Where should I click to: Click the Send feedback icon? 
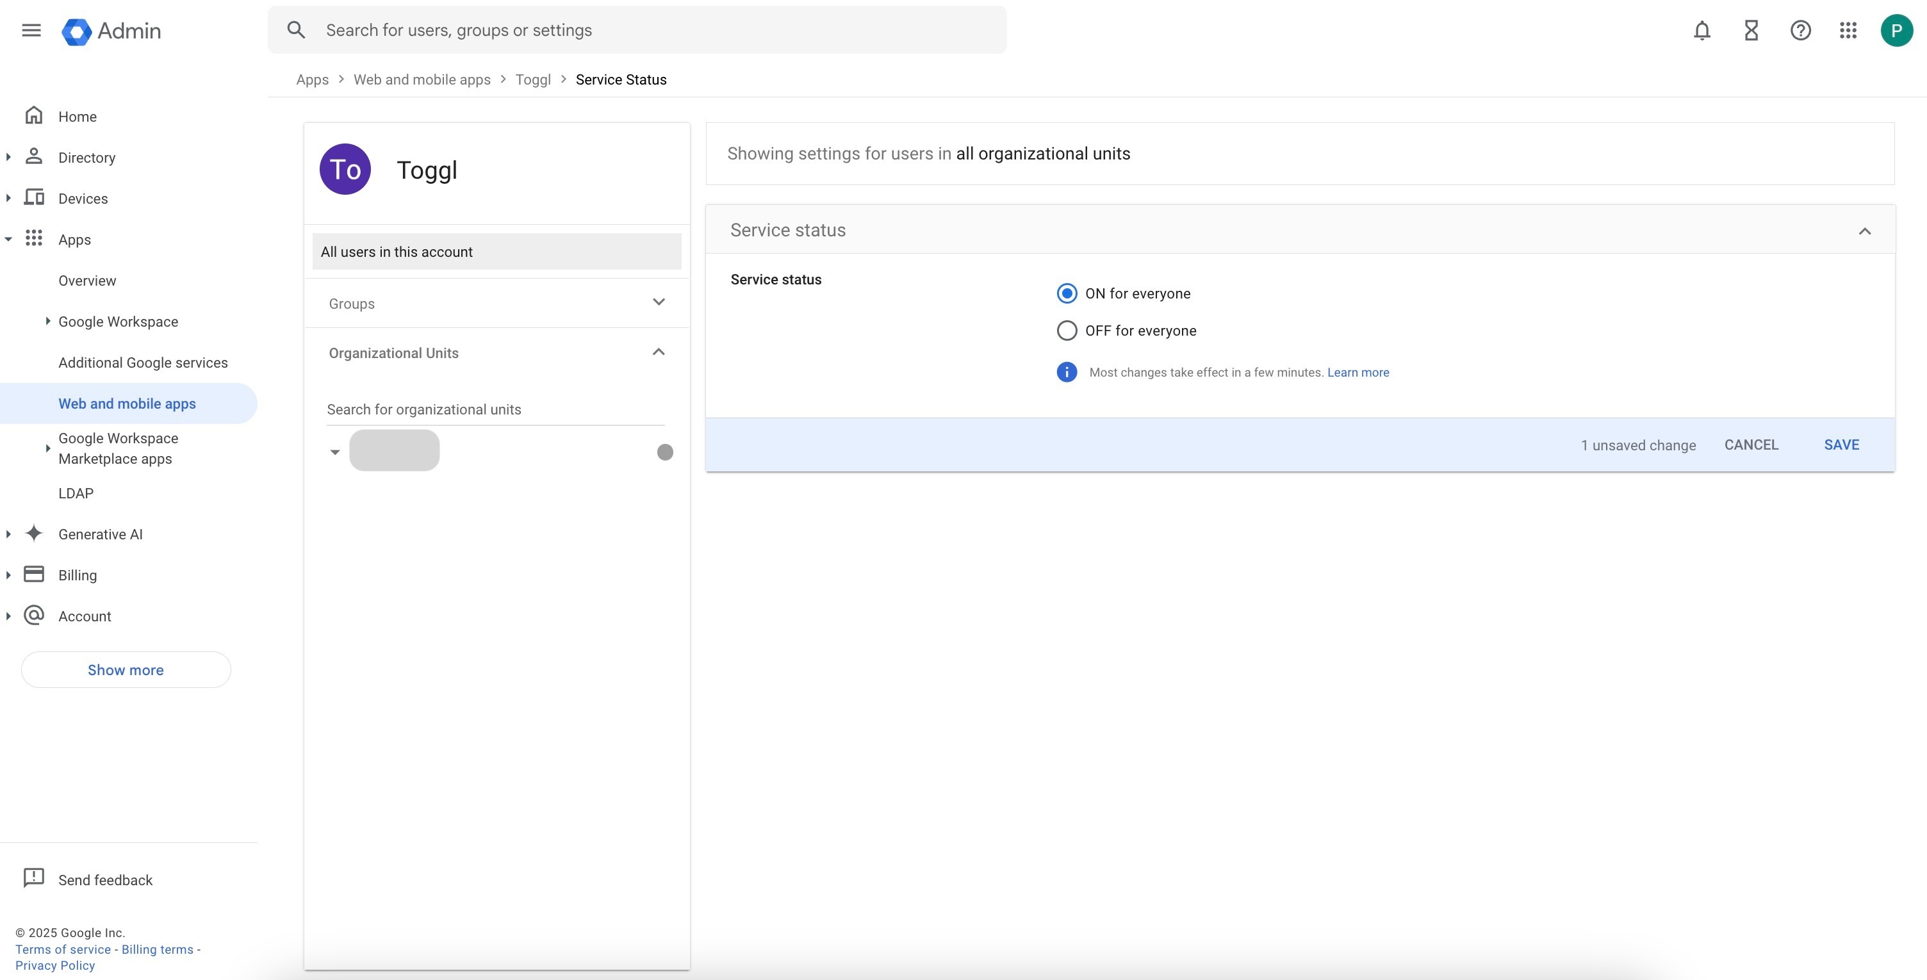[x=34, y=878]
